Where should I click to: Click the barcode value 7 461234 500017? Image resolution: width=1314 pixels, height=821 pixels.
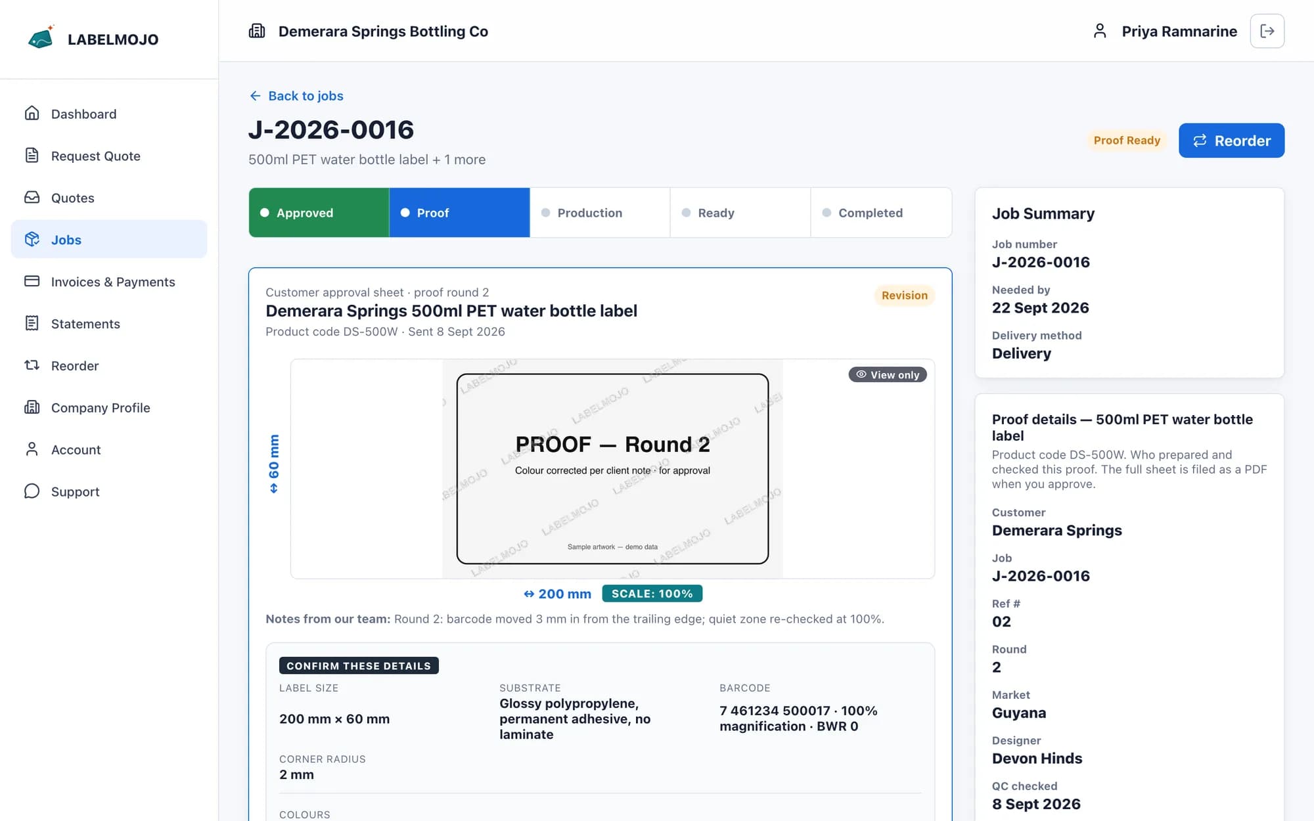point(775,711)
